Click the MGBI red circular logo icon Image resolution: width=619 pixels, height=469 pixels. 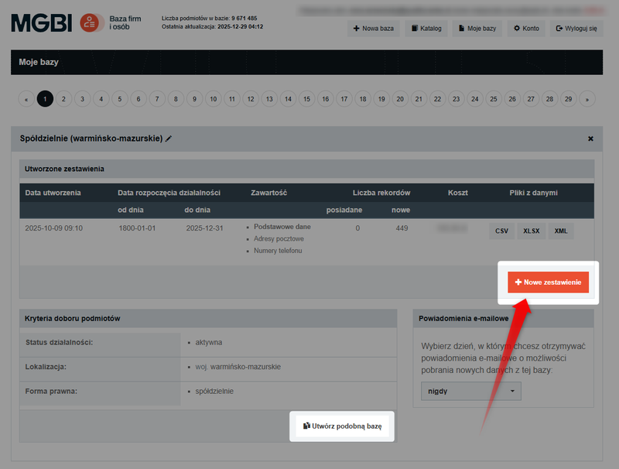(91, 22)
